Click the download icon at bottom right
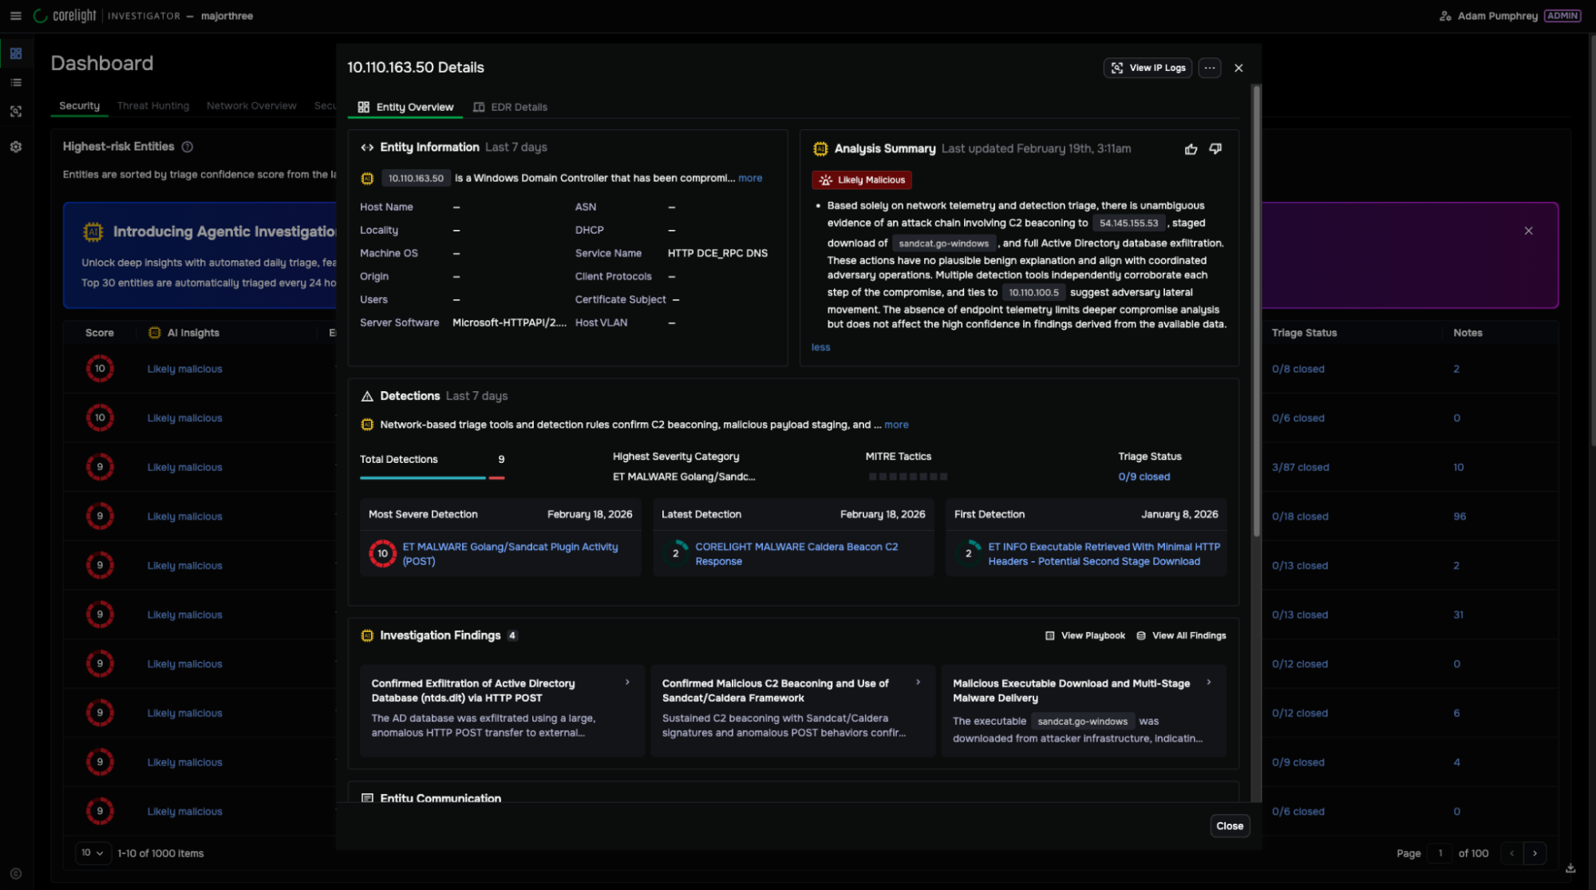1596x890 pixels. 1570,868
